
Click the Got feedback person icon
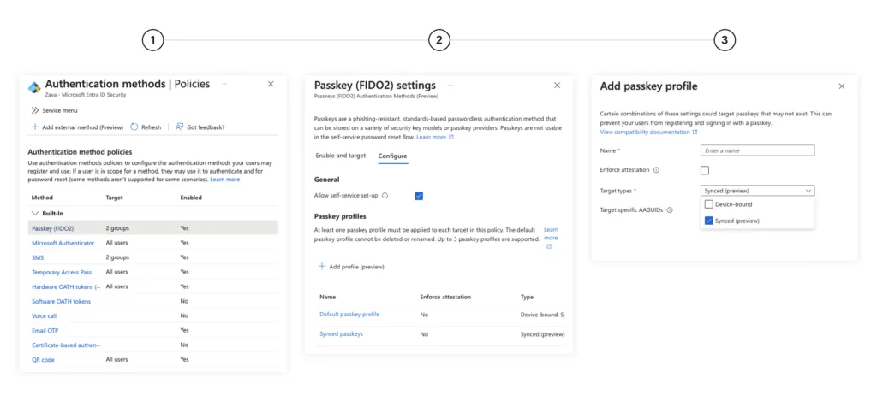pyautogui.click(x=179, y=127)
